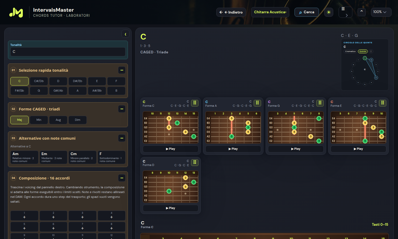The width and height of the screenshot is (398, 239).
Task: Click the IntervalsMaster logo icon
Action: click(16, 12)
